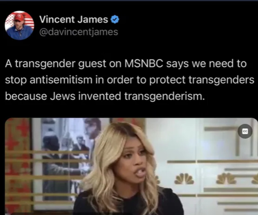Click the gold NBC peacock logo in the middle
Screen dimensions: 258x215
click(184, 179)
